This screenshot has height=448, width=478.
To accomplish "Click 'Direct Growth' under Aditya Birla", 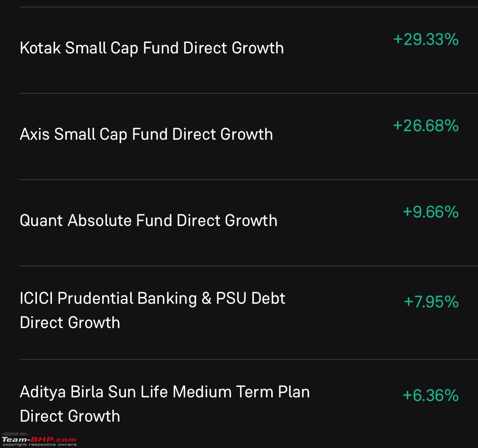I will (70, 416).
